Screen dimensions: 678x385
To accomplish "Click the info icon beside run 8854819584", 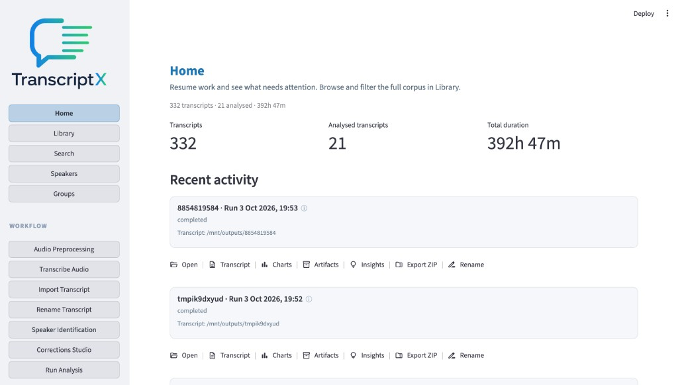I will tap(304, 208).
